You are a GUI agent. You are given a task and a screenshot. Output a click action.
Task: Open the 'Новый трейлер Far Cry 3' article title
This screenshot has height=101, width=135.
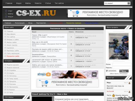50,94
